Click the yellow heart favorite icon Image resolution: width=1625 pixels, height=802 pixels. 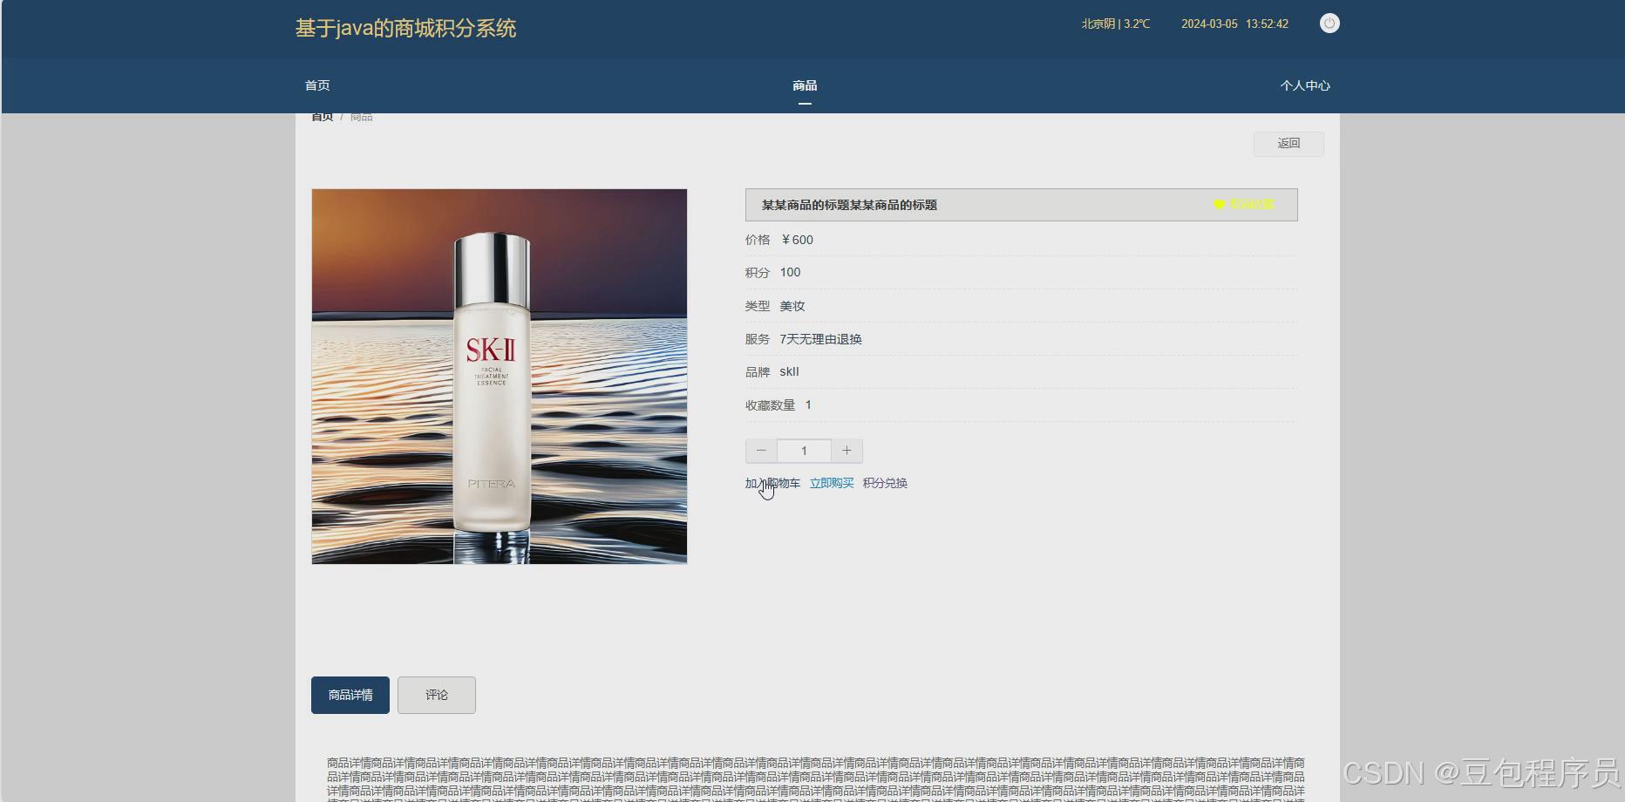coord(1219,205)
